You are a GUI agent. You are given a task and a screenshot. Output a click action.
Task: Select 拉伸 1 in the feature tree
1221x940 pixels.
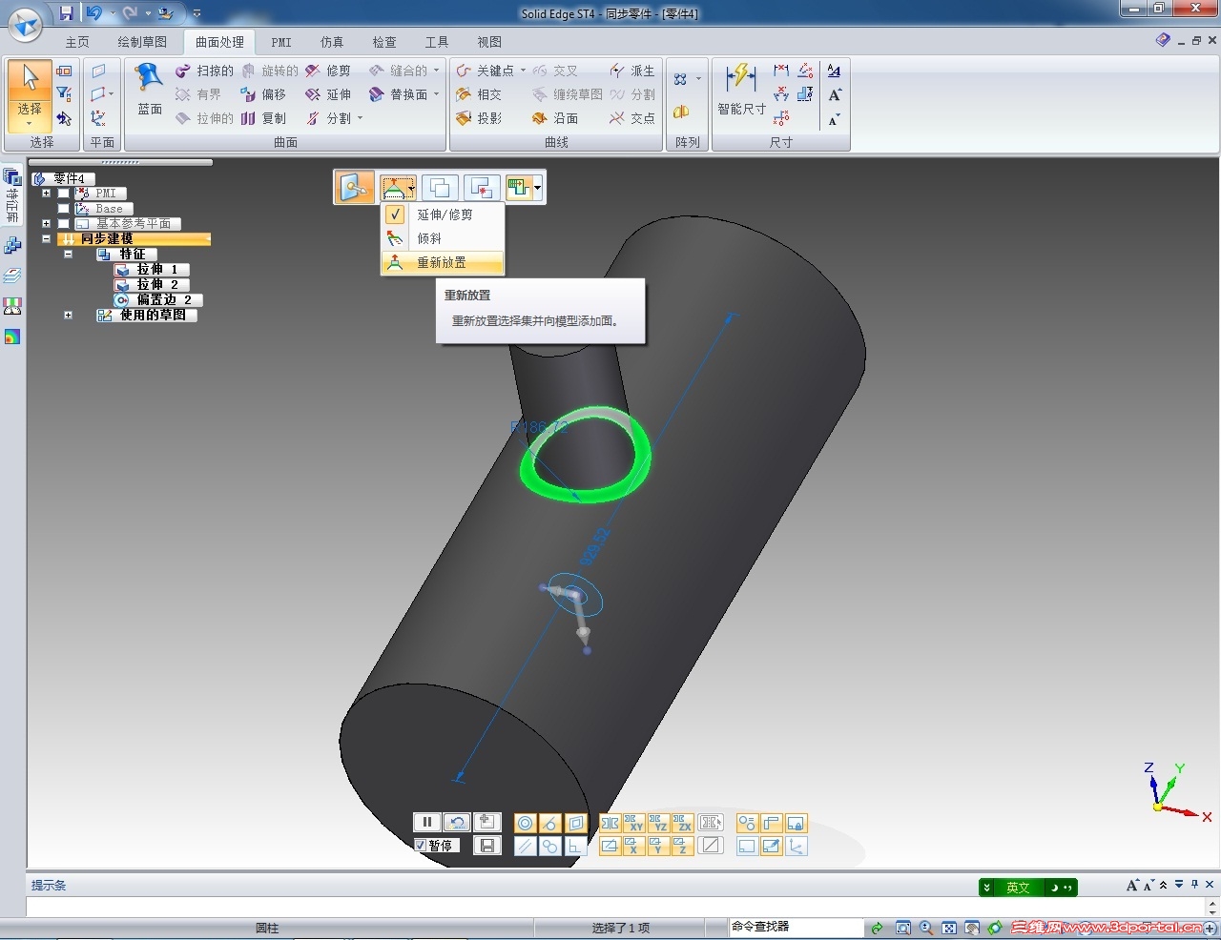[x=151, y=270]
